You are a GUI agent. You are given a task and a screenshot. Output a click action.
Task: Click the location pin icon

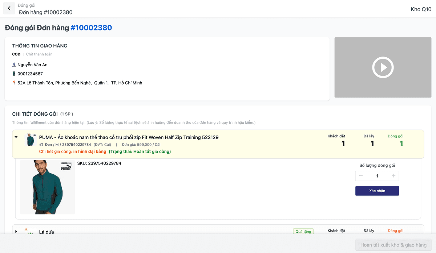coord(14,83)
